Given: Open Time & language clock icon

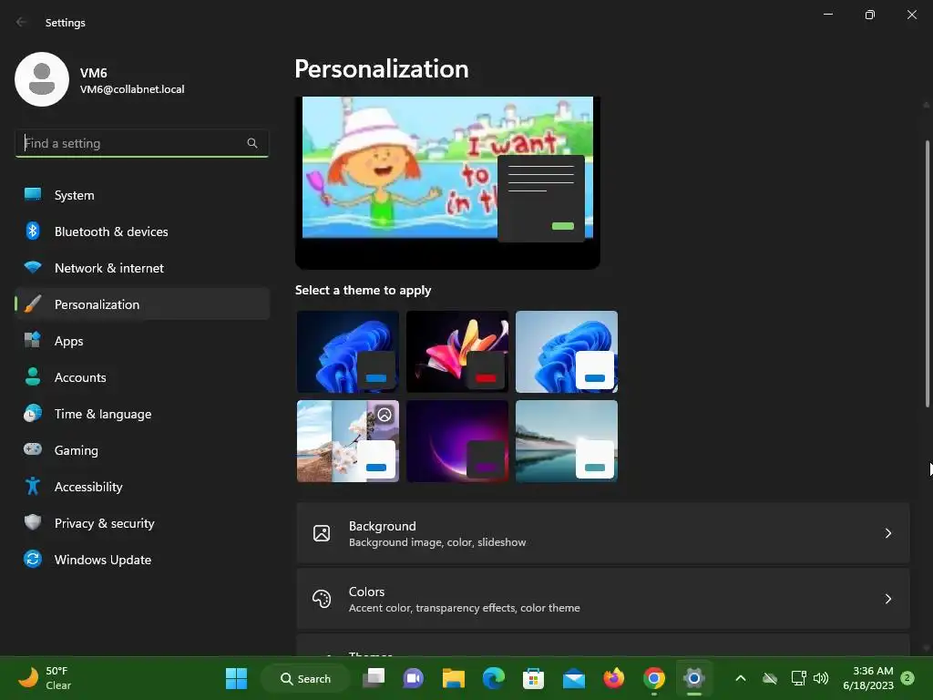Looking at the screenshot, I should (x=33, y=413).
